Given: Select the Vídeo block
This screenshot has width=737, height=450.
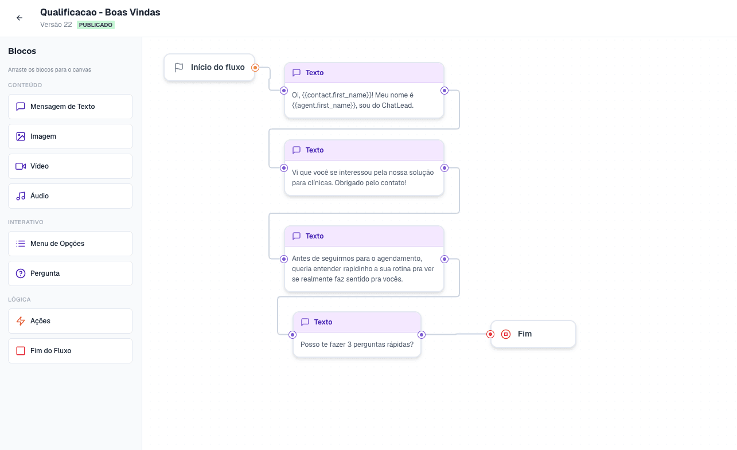Looking at the screenshot, I should coord(70,166).
